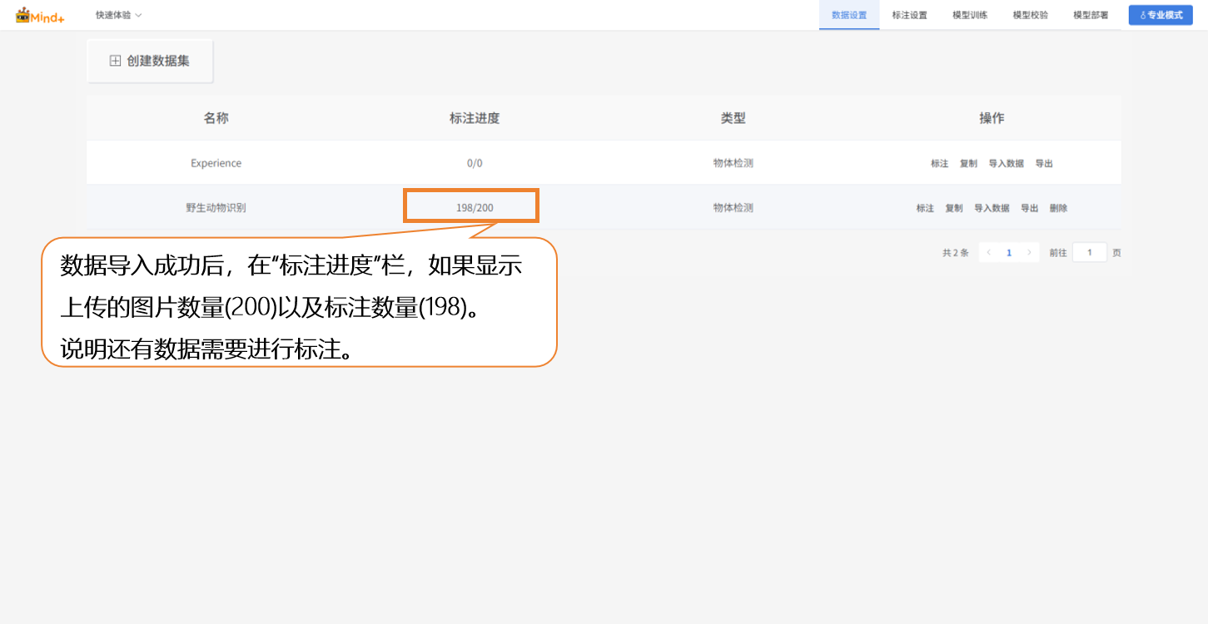Go to the 模型训练 tab
This screenshot has height=624, width=1208.
coord(970,15)
